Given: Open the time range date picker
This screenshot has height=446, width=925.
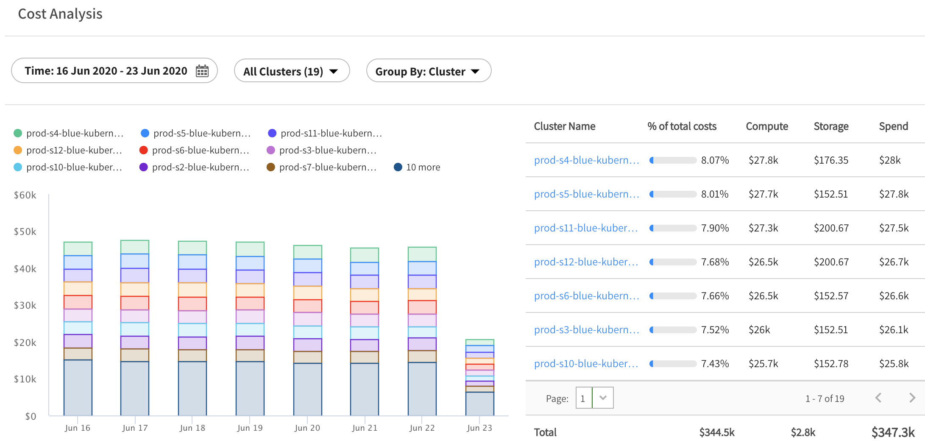Looking at the screenshot, I should 106,71.
